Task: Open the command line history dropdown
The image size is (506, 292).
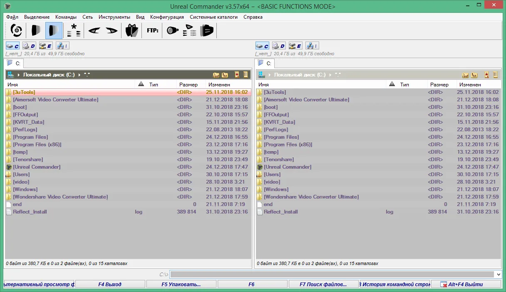Action: pyautogui.click(x=499, y=274)
